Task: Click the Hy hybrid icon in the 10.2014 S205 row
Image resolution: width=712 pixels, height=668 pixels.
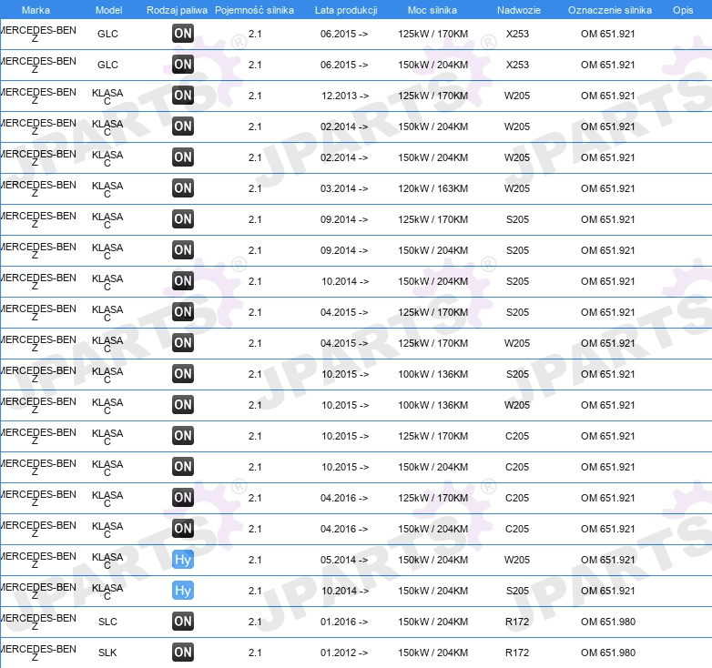Action: (x=183, y=590)
